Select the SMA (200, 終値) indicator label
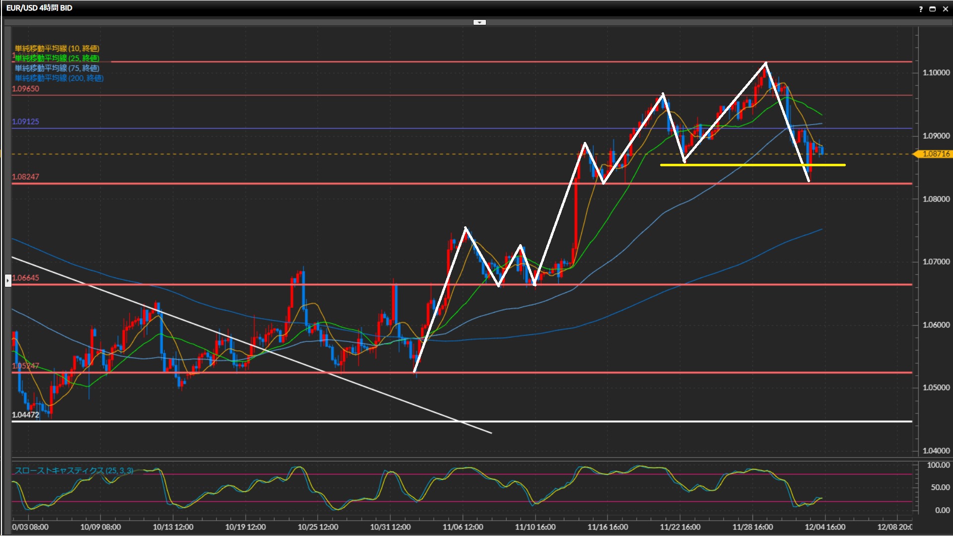The height and width of the screenshot is (536, 953). [x=59, y=78]
